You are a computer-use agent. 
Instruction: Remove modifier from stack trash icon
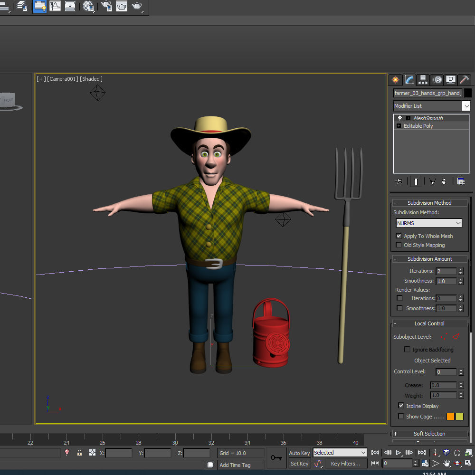click(x=444, y=181)
